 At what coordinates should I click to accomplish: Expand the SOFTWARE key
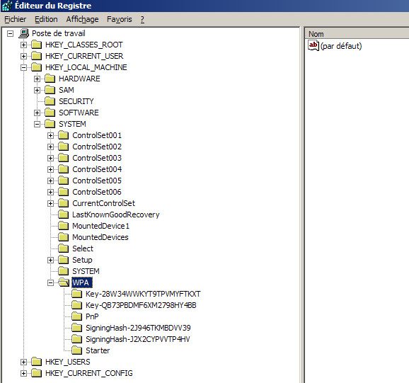(x=37, y=113)
